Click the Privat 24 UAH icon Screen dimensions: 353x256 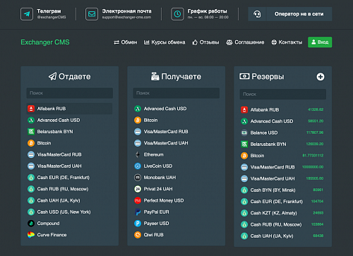click(138, 189)
